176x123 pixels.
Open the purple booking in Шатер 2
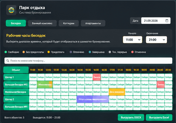(93, 99)
